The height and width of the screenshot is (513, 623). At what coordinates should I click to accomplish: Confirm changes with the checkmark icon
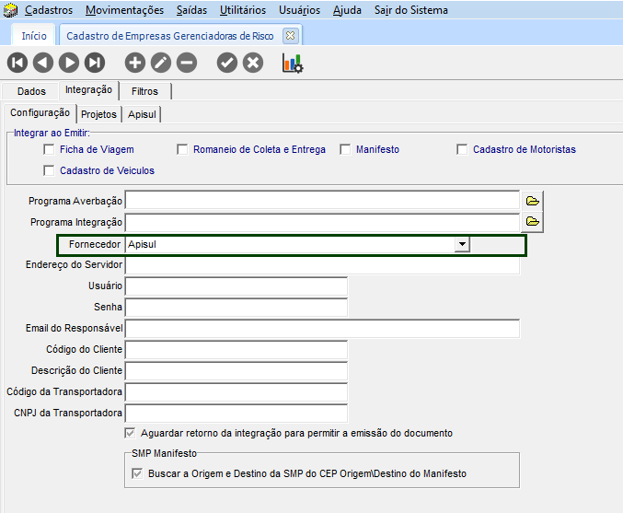click(227, 63)
